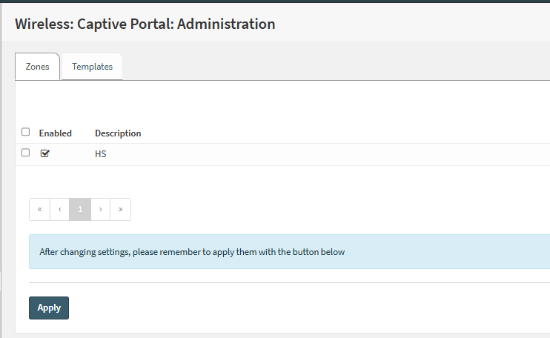Open the Zones tab
550x338 pixels.
(37, 67)
